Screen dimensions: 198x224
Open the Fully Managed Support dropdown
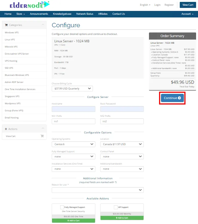click(74, 157)
